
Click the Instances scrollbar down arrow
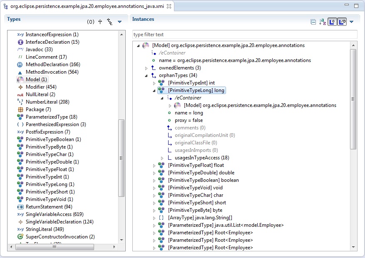353,247
